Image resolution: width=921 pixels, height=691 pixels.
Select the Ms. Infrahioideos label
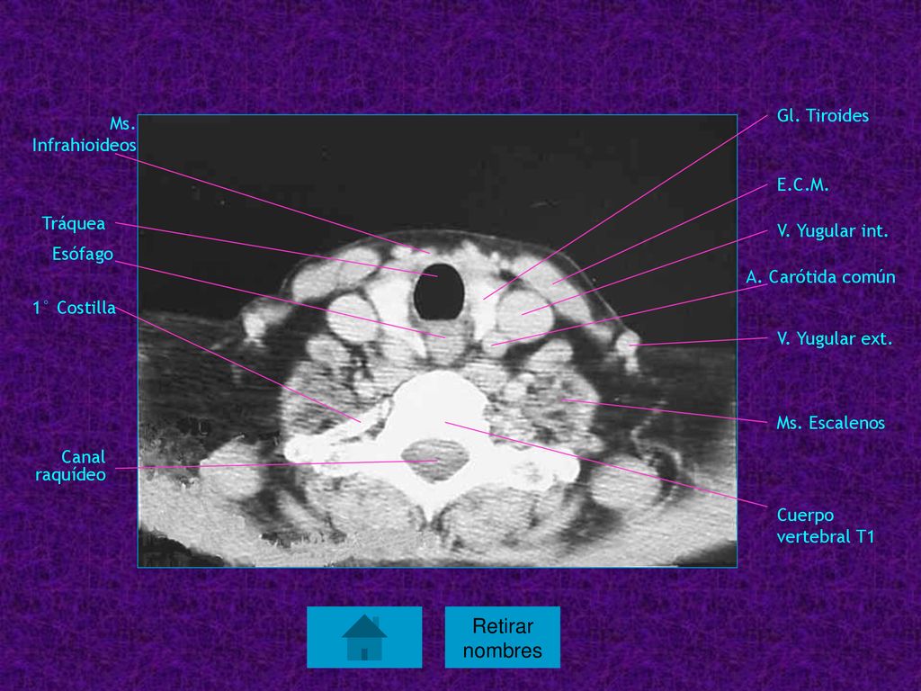pyautogui.click(x=84, y=135)
